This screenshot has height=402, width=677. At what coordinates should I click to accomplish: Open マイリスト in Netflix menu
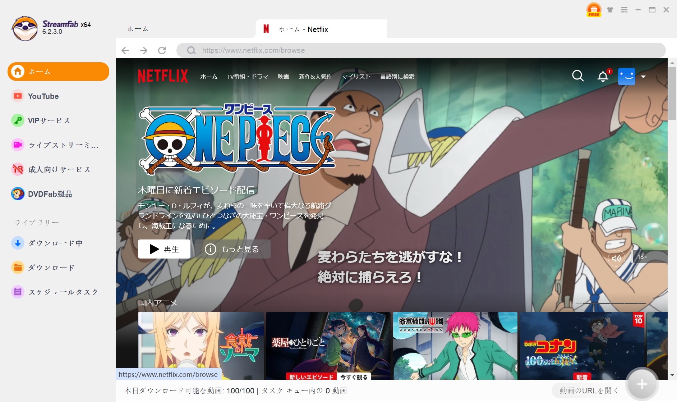356,77
